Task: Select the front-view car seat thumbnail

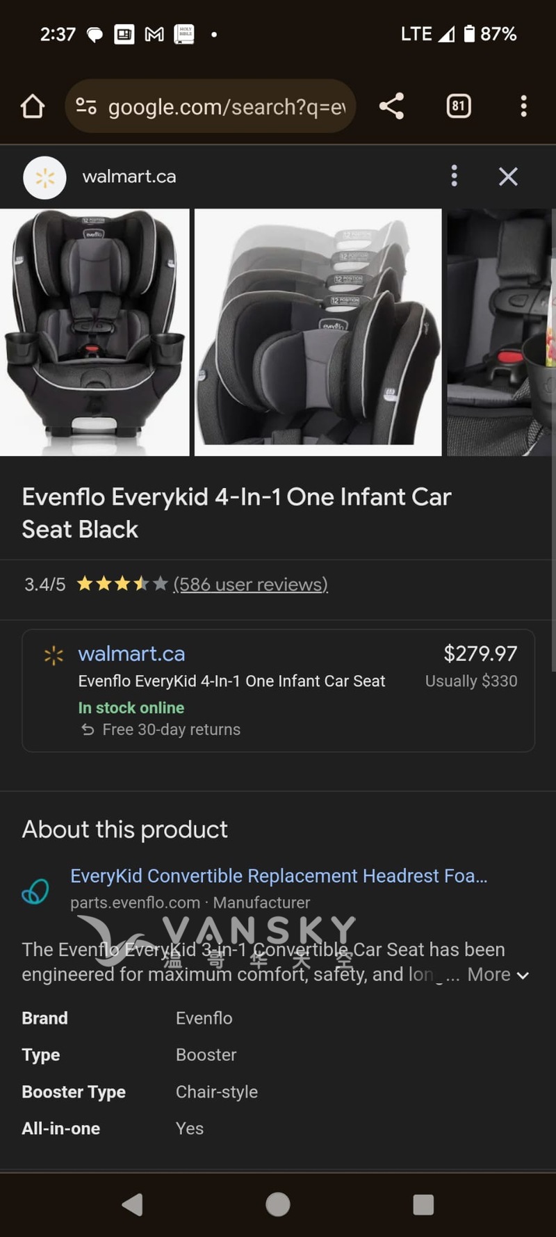Action: point(95,332)
